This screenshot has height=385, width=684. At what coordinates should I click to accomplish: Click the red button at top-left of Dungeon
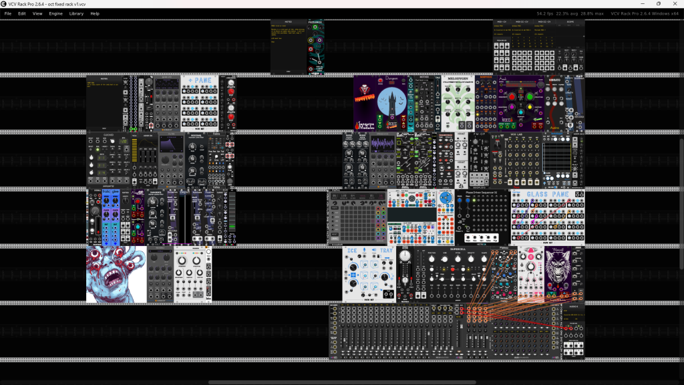coord(380,81)
